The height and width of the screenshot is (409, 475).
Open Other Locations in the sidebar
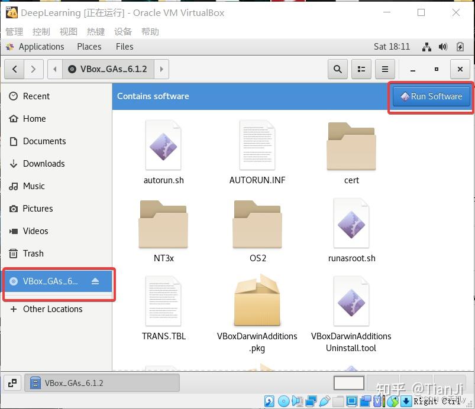click(51, 309)
